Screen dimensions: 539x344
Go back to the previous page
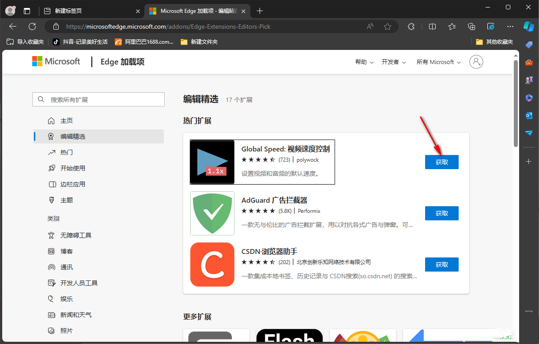(13, 26)
